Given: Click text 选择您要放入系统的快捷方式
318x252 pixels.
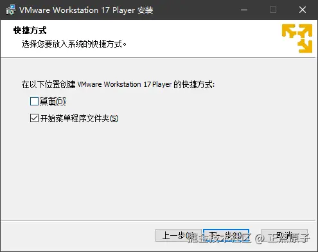Looking at the screenshot, I should click(74, 44).
